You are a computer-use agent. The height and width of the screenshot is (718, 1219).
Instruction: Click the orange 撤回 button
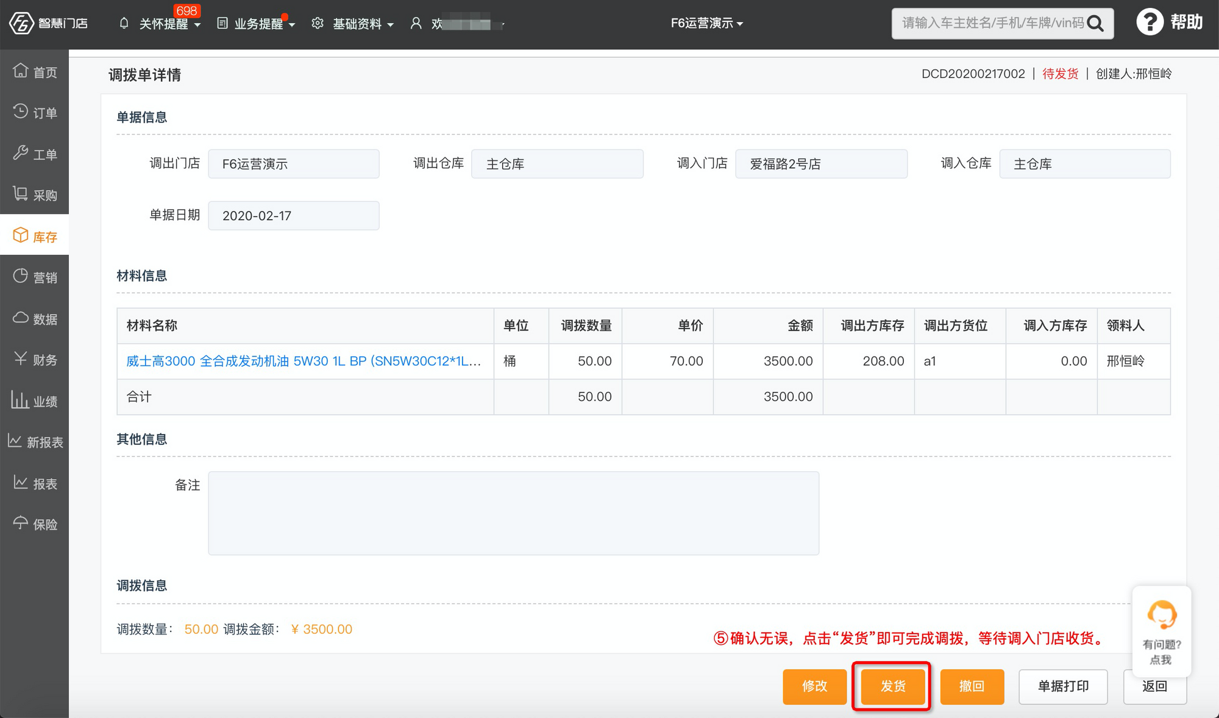pyautogui.click(x=972, y=686)
